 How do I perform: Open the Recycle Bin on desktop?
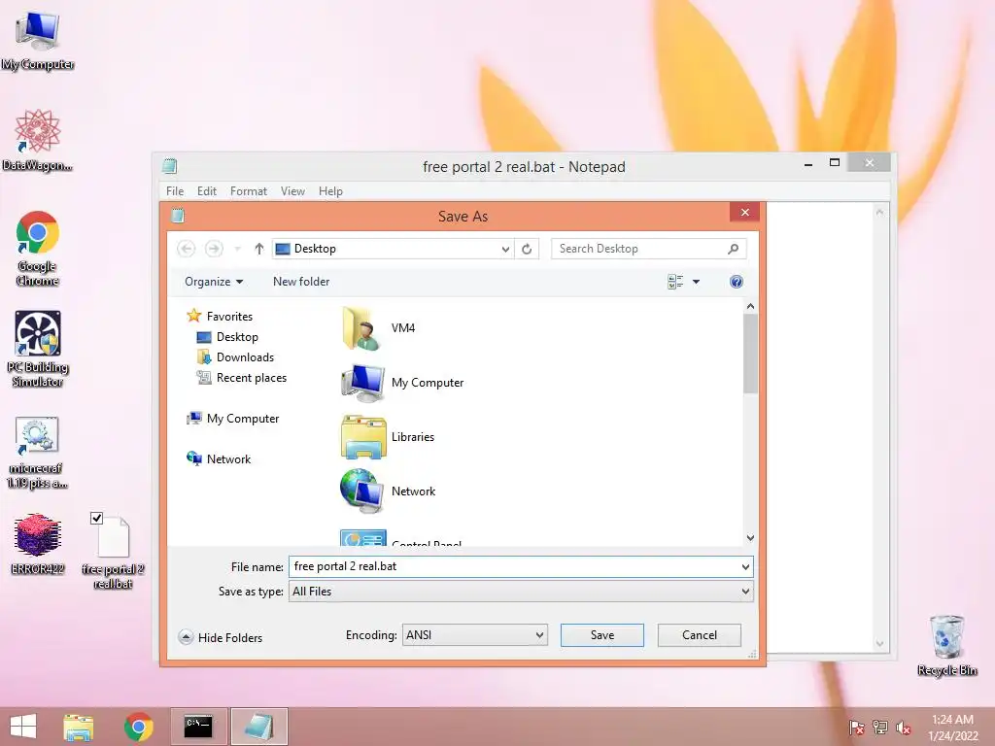[x=947, y=646]
